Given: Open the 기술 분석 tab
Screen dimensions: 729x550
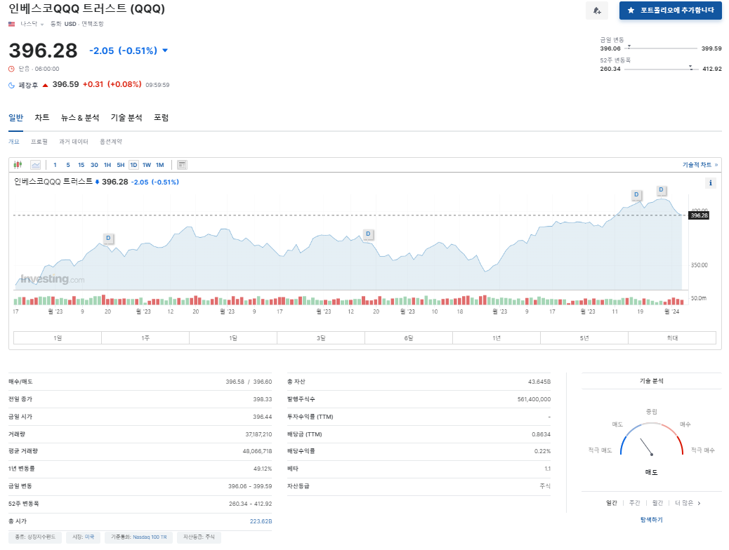Looking at the screenshot, I should click(126, 118).
